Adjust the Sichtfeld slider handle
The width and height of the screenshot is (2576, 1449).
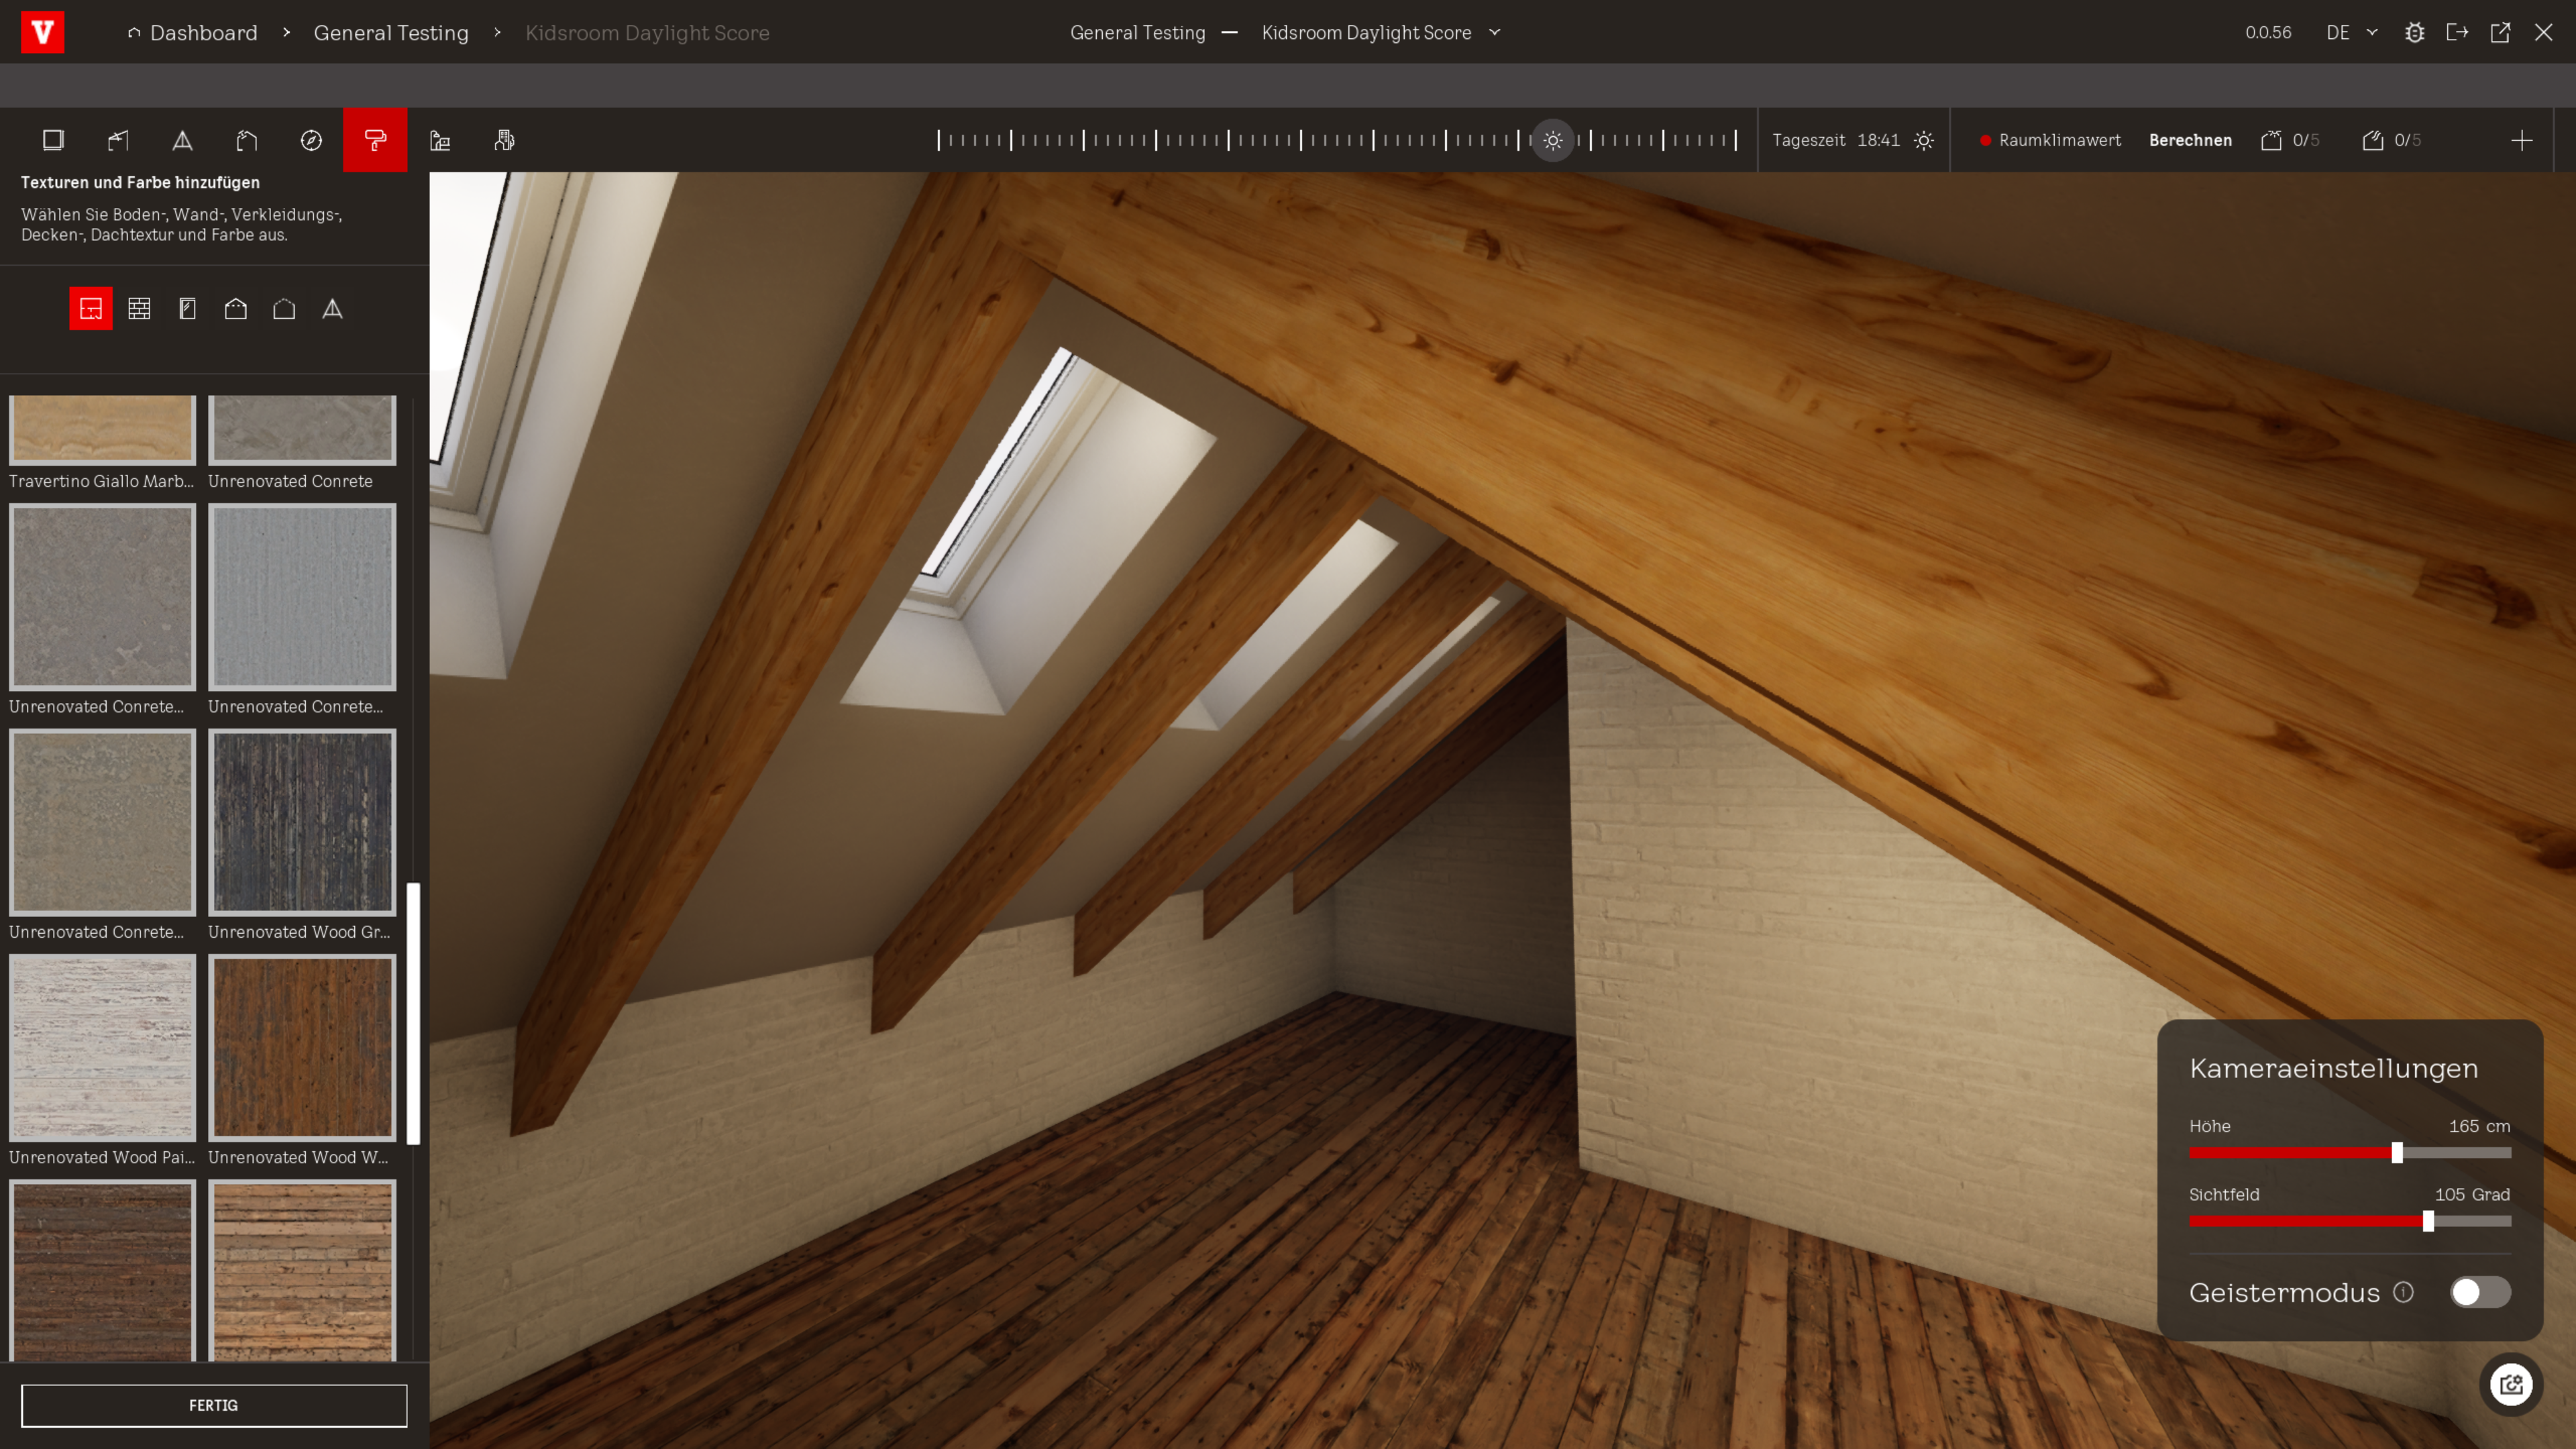click(x=2428, y=1221)
